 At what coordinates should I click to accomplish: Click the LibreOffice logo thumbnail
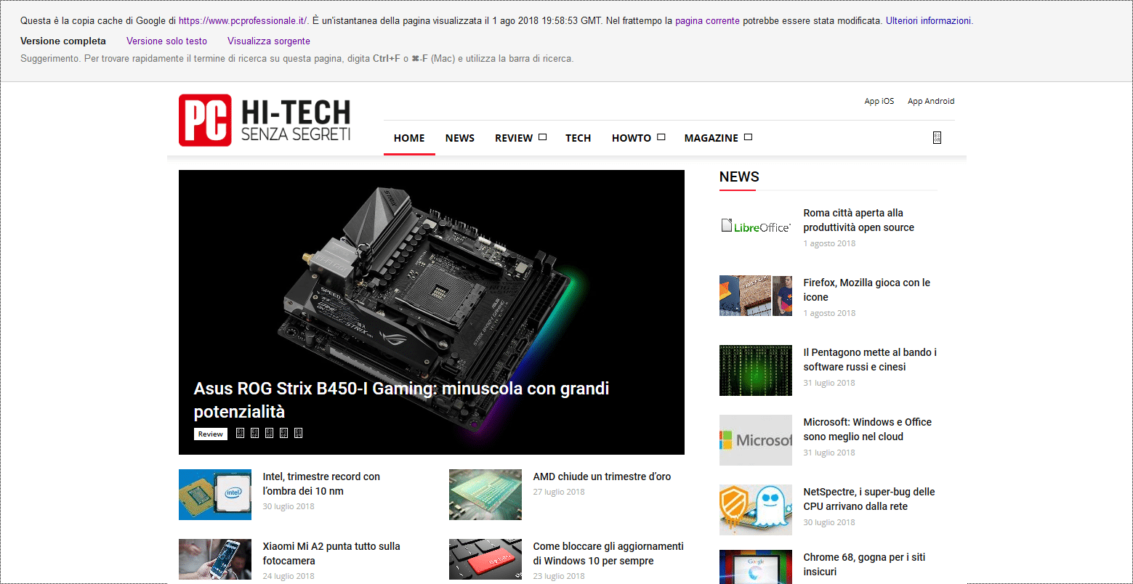pyautogui.click(x=755, y=227)
